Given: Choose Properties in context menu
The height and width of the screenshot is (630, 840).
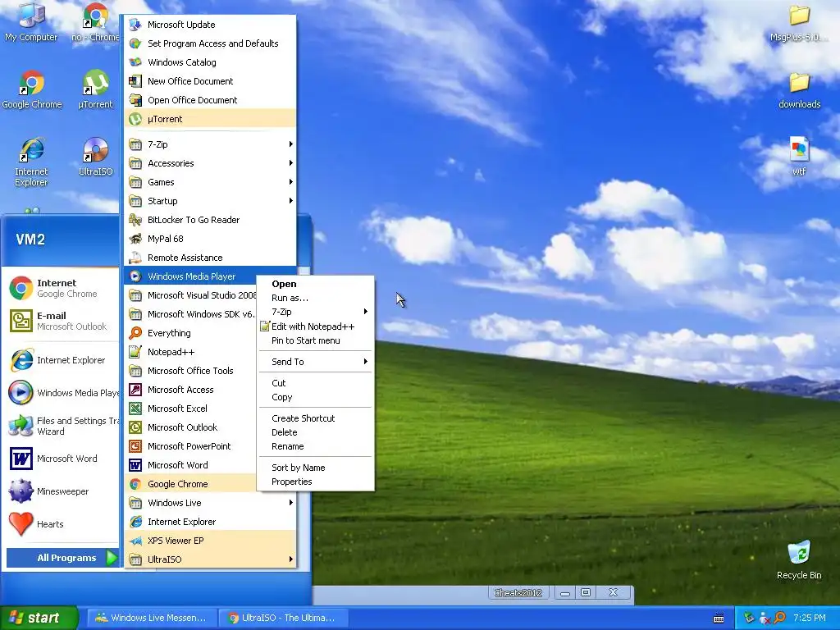Looking at the screenshot, I should click(x=316, y=482).
